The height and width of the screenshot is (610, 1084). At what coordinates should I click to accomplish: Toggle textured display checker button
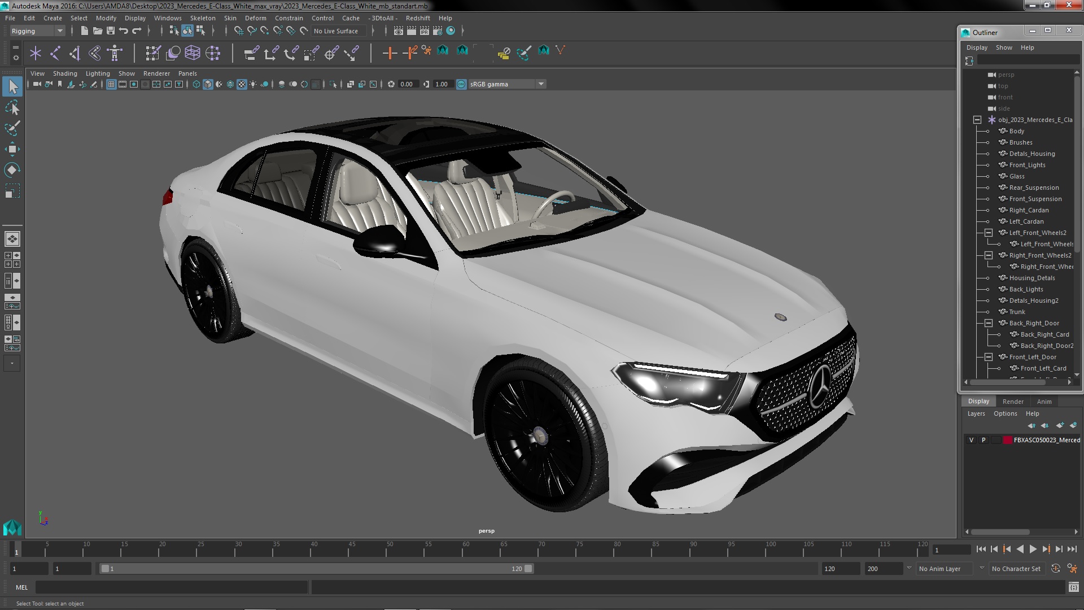[242, 84]
